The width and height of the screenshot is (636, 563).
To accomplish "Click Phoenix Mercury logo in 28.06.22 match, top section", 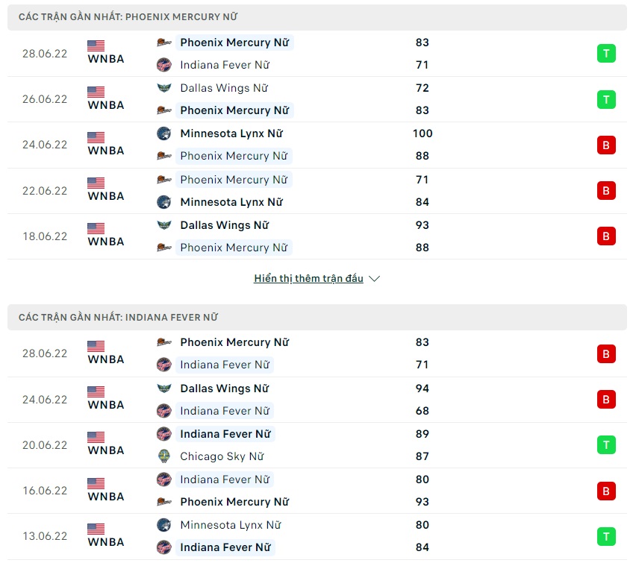I will (163, 43).
